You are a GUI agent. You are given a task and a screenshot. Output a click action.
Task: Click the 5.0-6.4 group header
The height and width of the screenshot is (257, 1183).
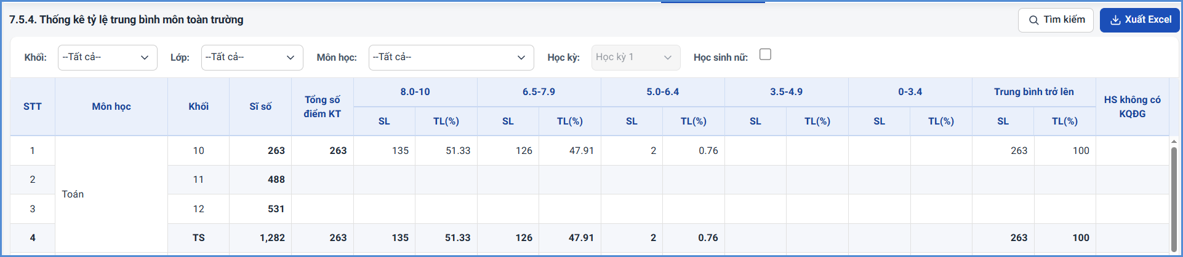pyautogui.click(x=663, y=92)
